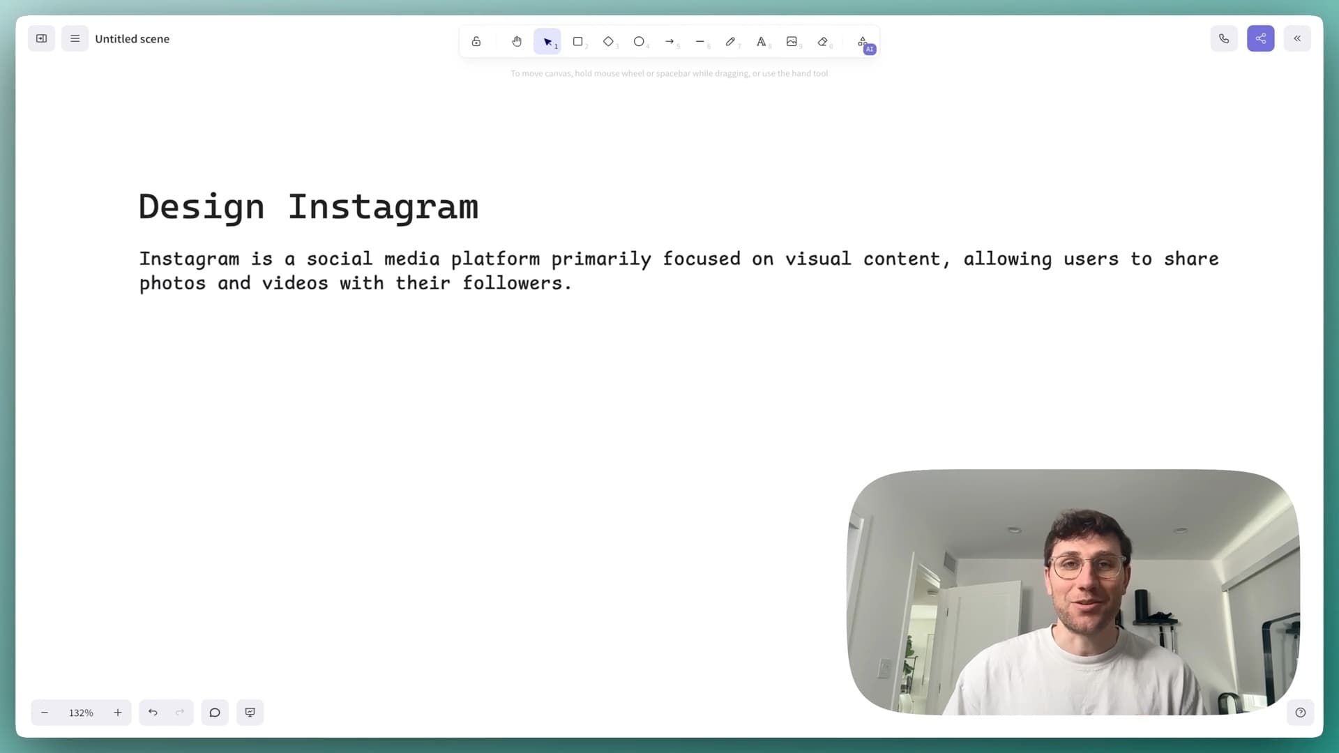Viewport: 1339px width, 753px height.
Task: Reset zoom by clicking 132%
Action: pos(81,713)
